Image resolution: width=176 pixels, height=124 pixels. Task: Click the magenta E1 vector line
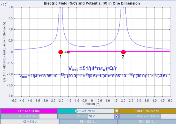click(96, 52)
